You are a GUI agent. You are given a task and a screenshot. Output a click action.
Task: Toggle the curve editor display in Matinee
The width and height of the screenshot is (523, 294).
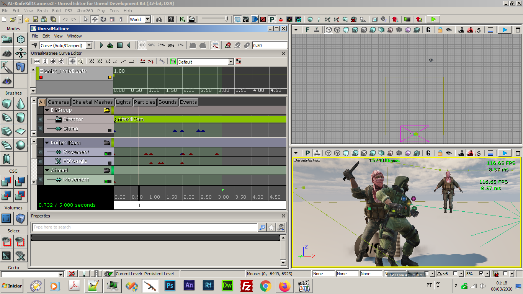[216, 45]
